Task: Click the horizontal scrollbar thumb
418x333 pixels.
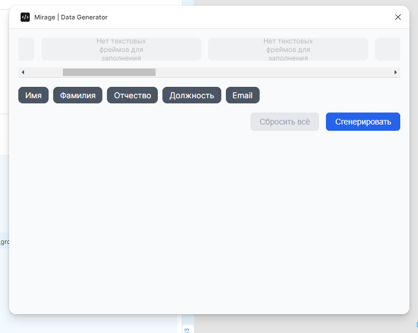Action: 109,73
